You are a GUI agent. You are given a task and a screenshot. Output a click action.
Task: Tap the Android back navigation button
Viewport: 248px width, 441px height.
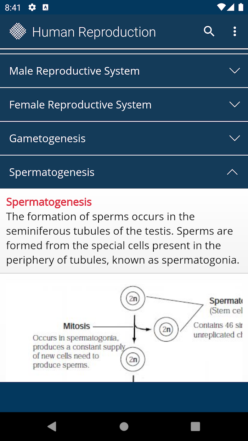[52, 426]
